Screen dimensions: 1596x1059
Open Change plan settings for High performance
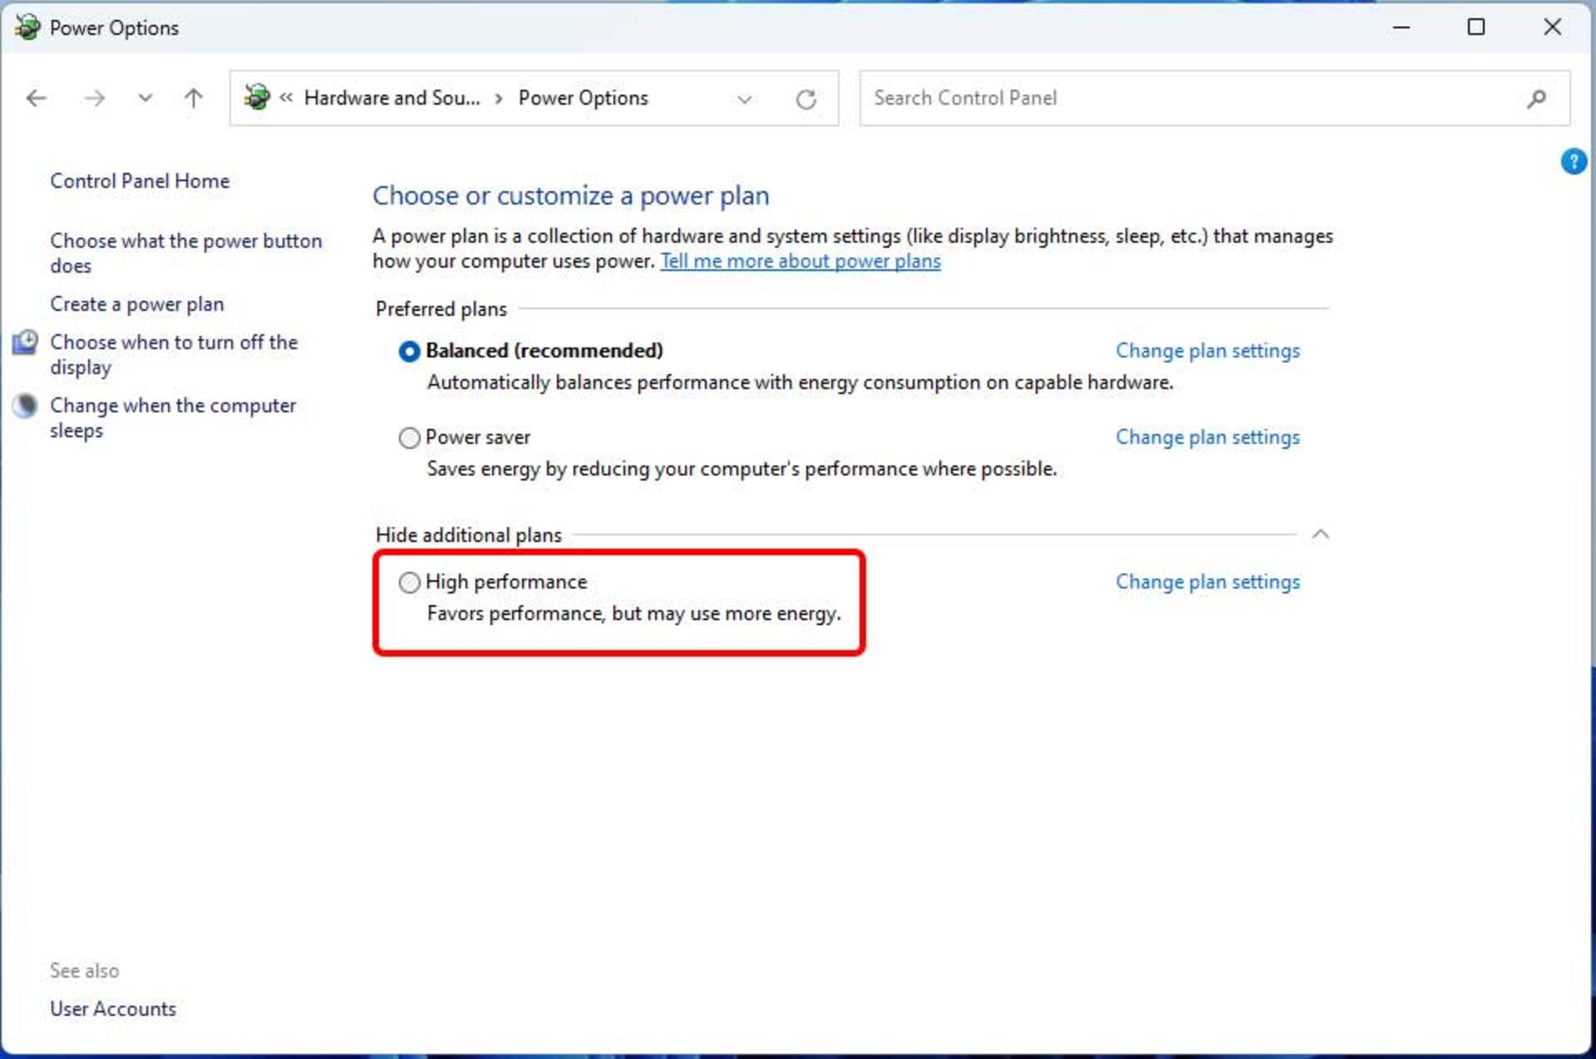[x=1207, y=582]
